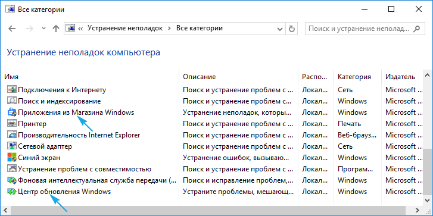Image resolution: width=433 pixels, height=216 pixels.
Task: Open the 'Принтер' troubleshooter
Action: tap(32, 124)
